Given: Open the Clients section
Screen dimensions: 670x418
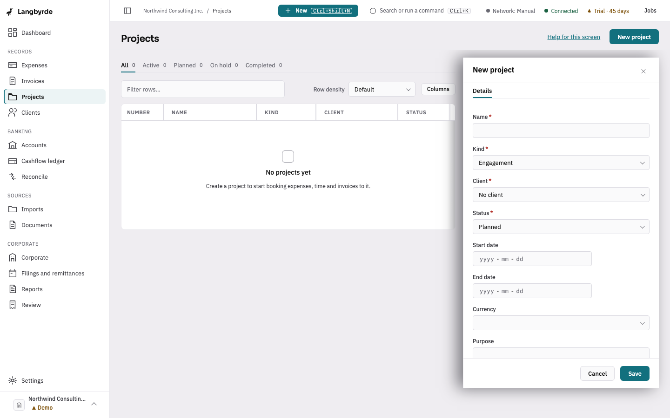Looking at the screenshot, I should 54,112.
